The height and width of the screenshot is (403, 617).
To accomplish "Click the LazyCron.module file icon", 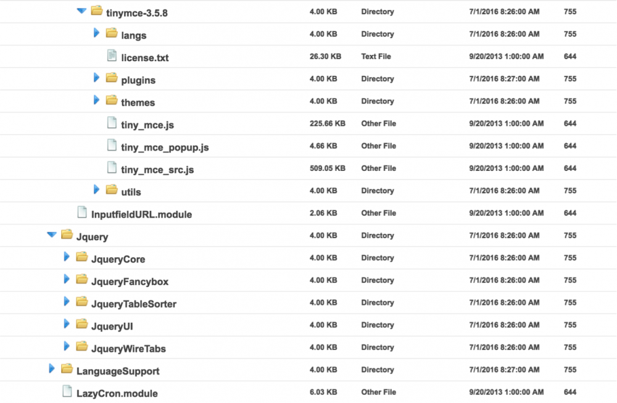I will click(67, 391).
